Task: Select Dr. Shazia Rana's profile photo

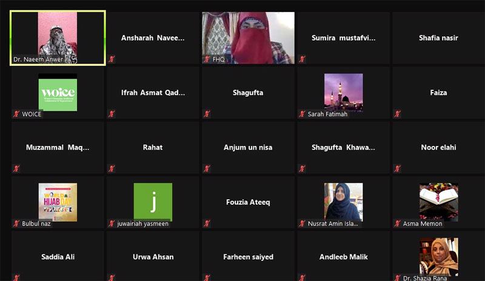Action: [x=438, y=257]
